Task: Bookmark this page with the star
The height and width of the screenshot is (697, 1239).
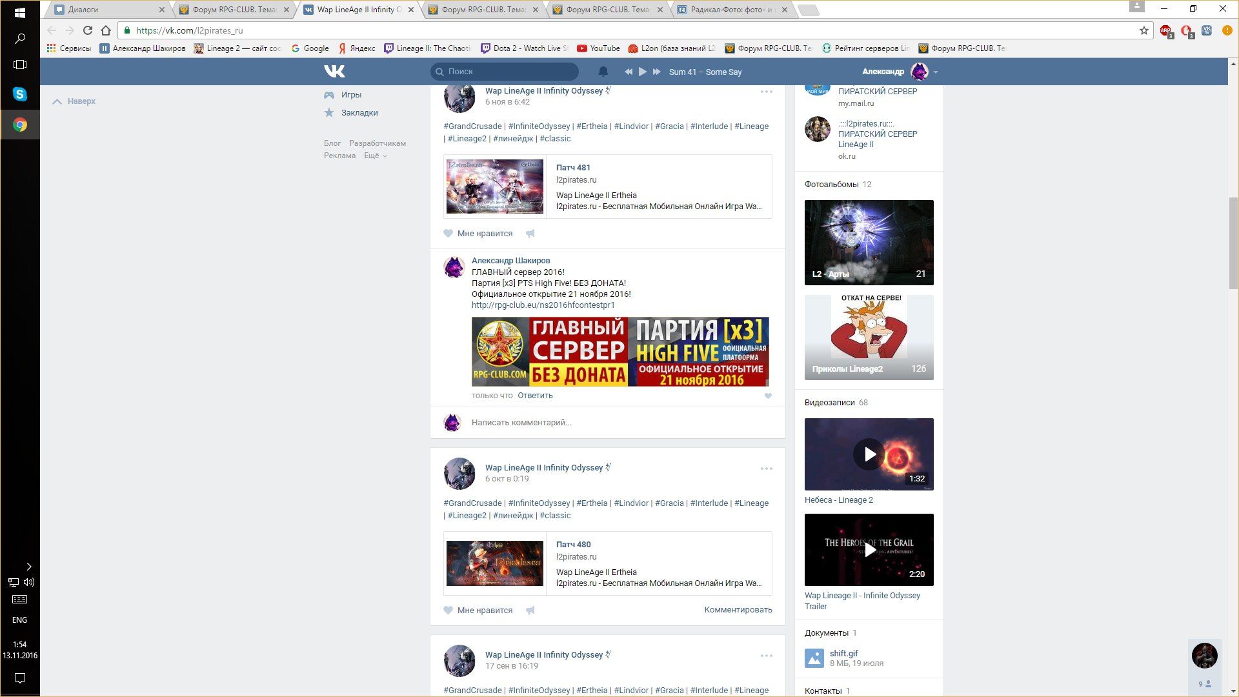Action: tap(1144, 30)
